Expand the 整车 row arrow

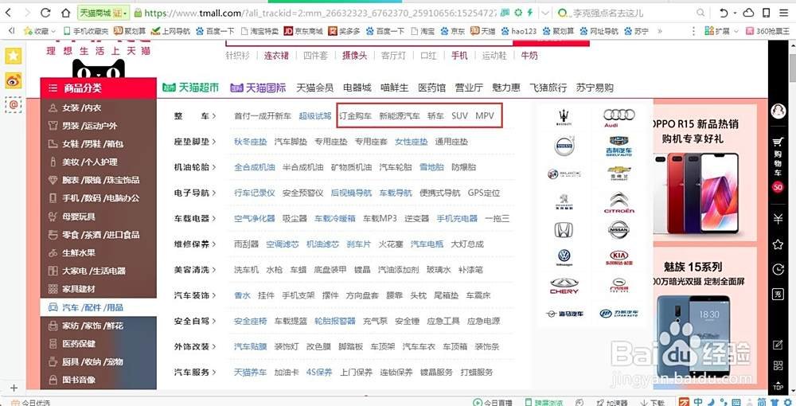point(213,115)
